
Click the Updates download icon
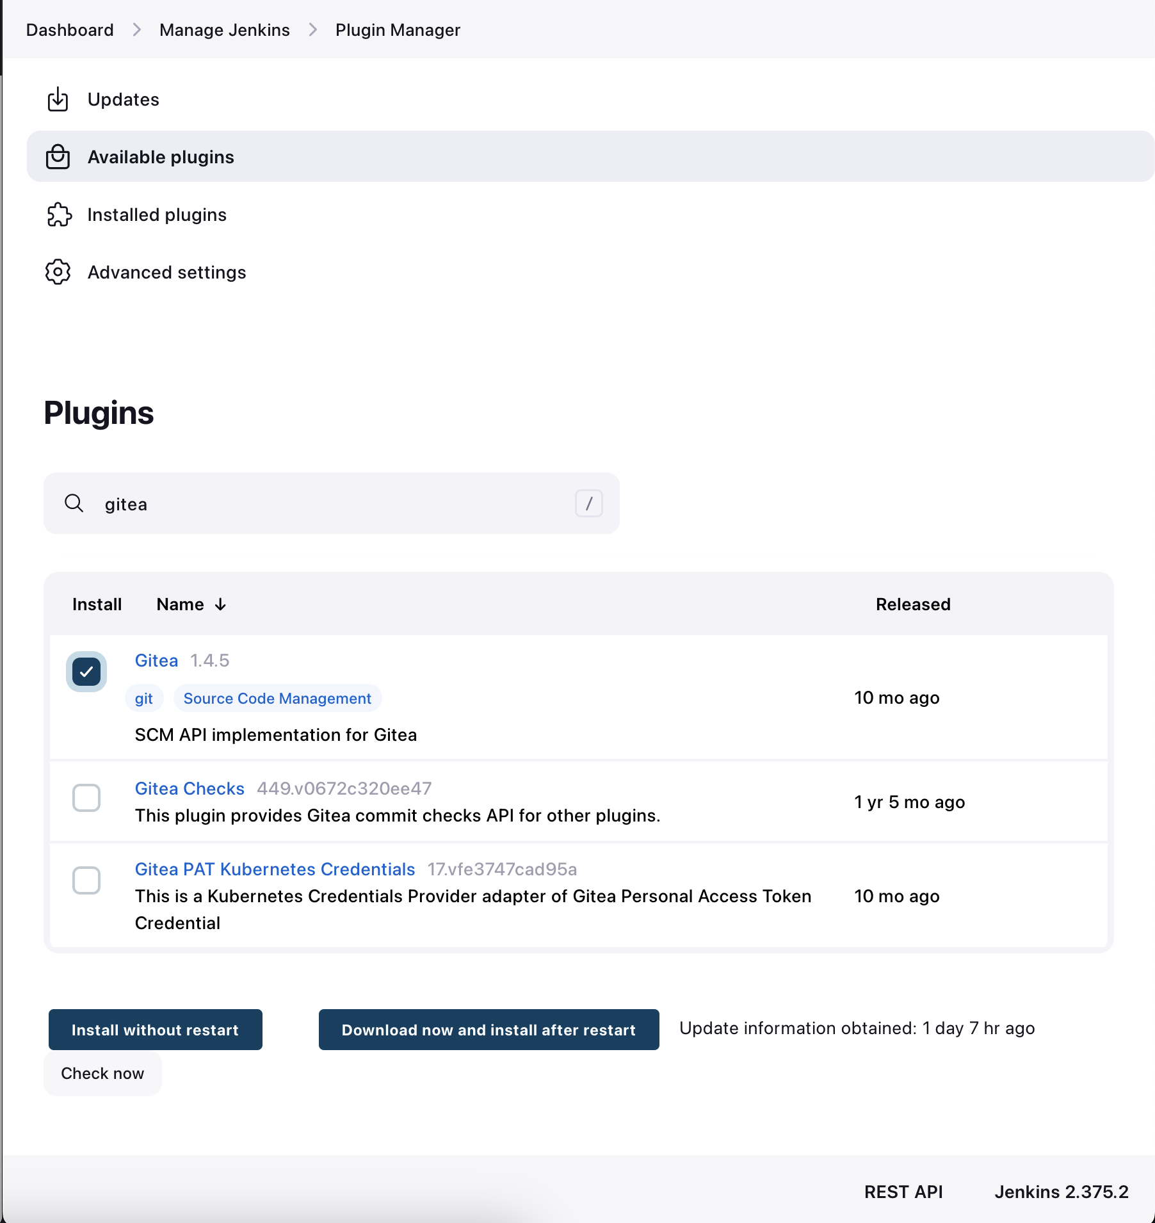pyautogui.click(x=58, y=99)
